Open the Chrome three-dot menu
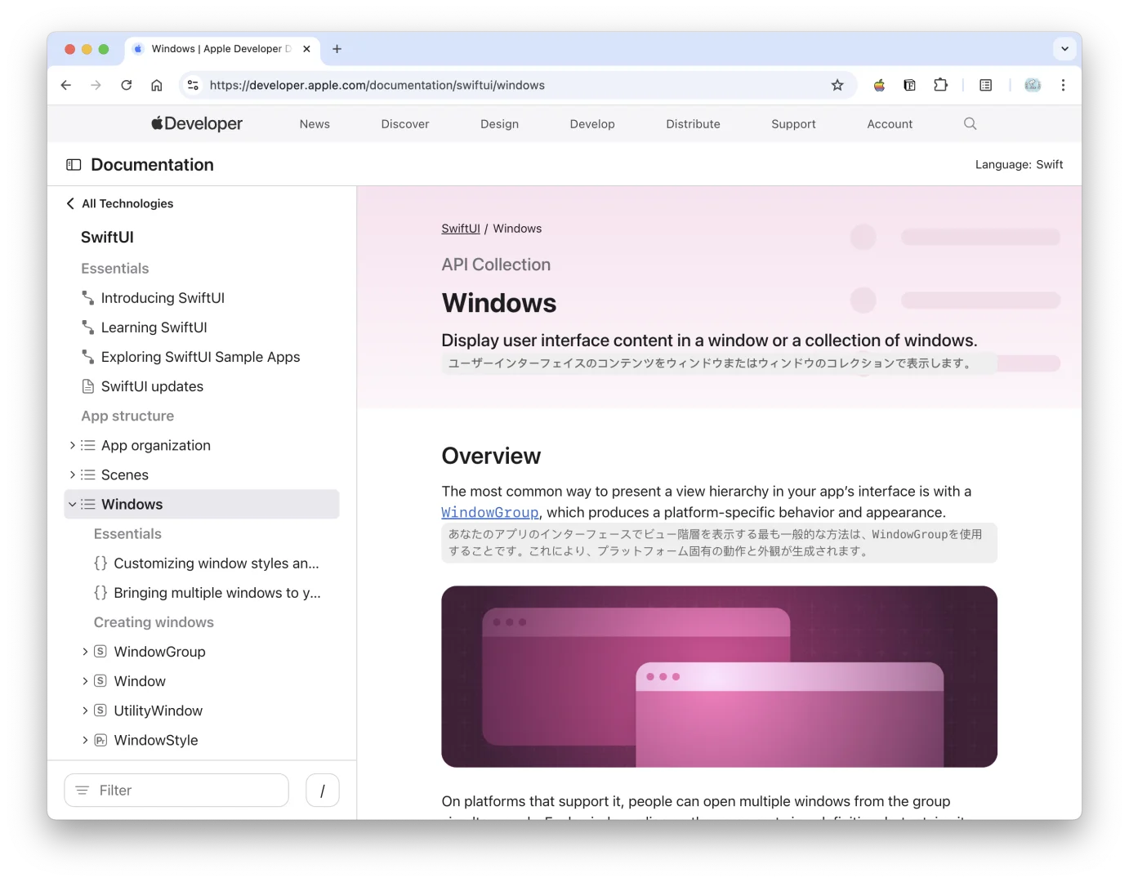This screenshot has width=1129, height=882. [x=1063, y=85]
